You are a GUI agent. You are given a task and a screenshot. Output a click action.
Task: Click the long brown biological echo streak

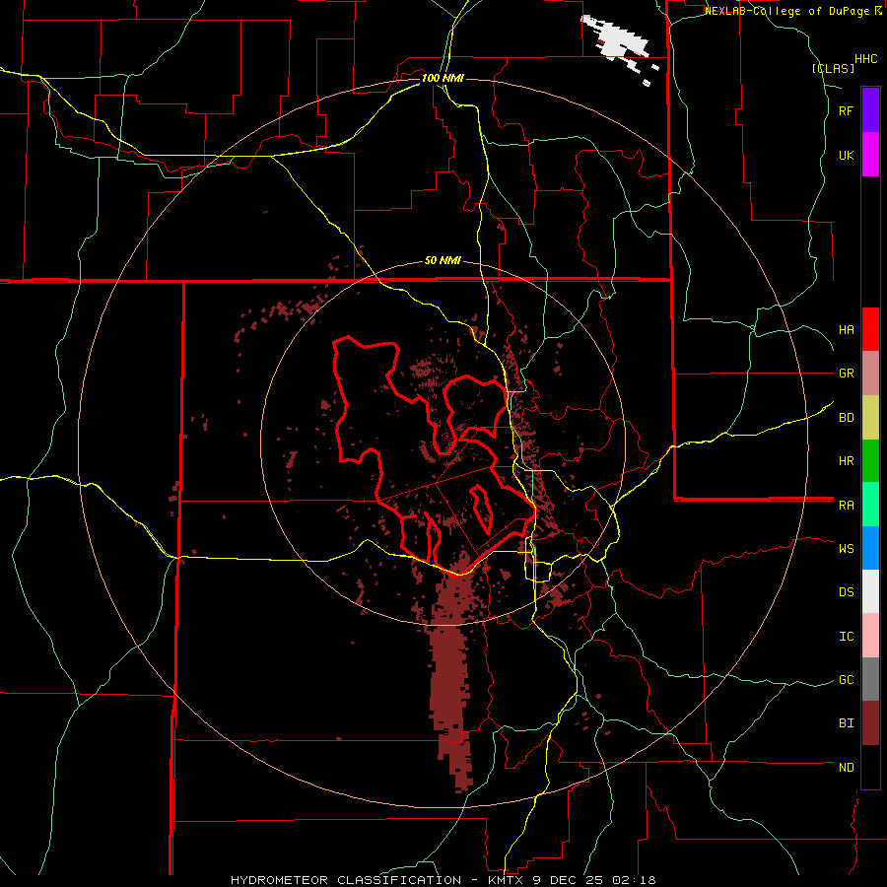pos(450,673)
